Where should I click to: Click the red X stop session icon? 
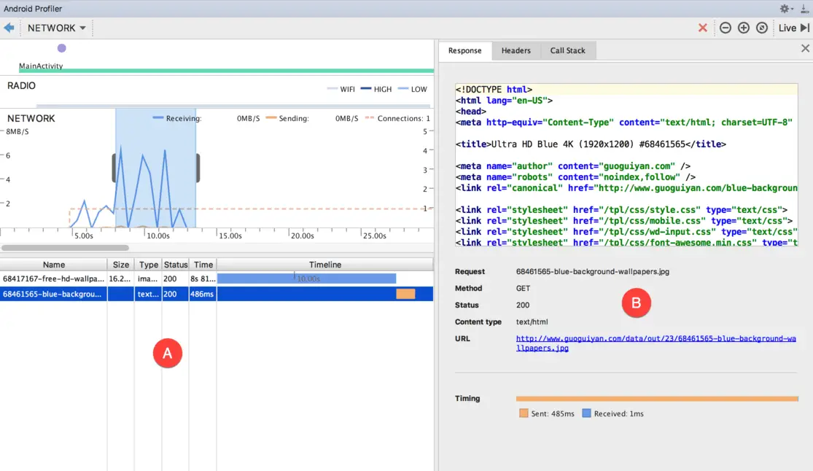703,28
